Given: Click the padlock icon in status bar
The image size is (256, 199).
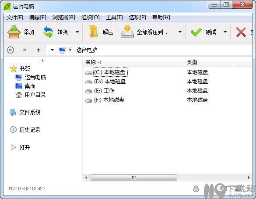Looking at the screenshot, I should click(196, 188).
